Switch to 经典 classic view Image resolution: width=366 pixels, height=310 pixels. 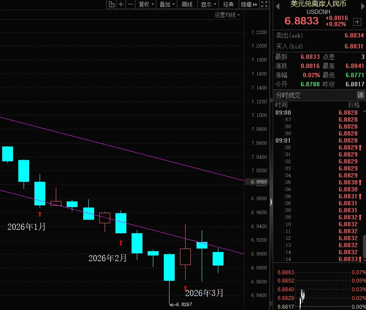coord(228,4)
